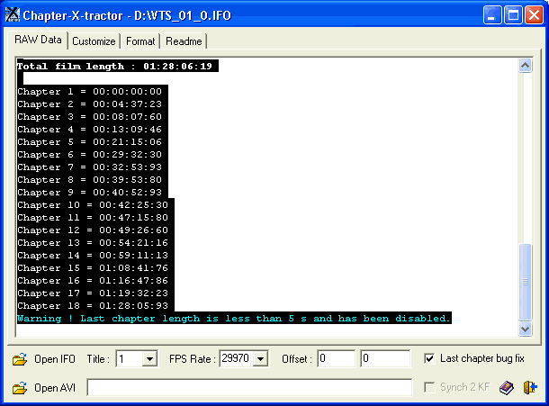The image size is (549, 406).
Task: Click the purple help book icon
Action: [x=507, y=387]
